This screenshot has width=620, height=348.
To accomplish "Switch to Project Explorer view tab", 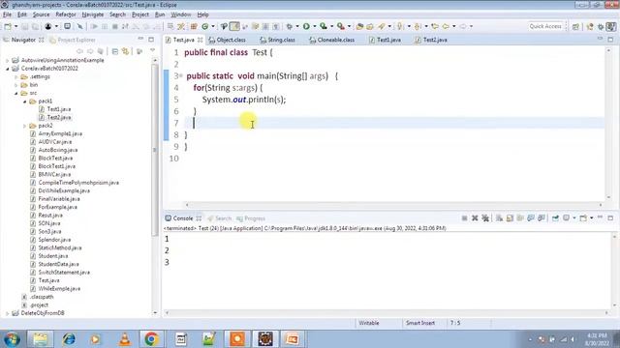I will pos(73,40).
